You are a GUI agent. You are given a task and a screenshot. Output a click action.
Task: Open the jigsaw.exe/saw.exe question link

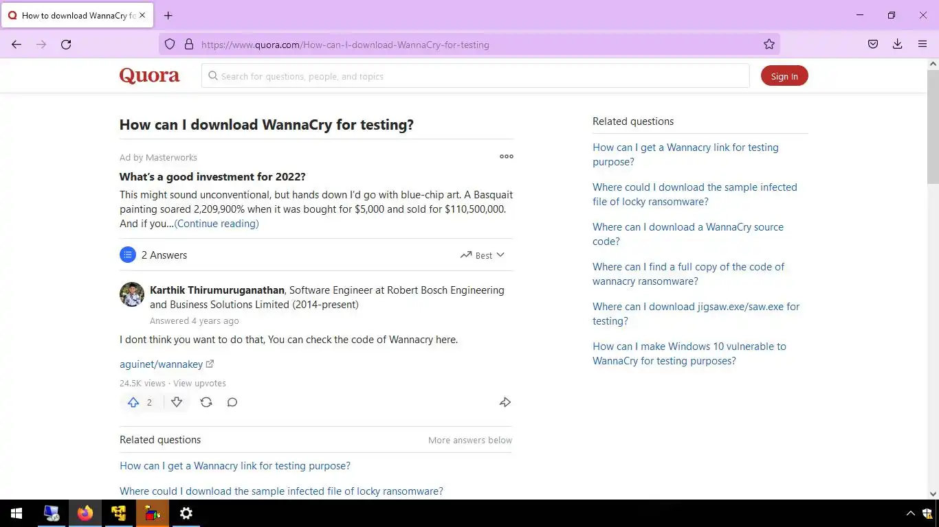pyautogui.click(x=696, y=314)
